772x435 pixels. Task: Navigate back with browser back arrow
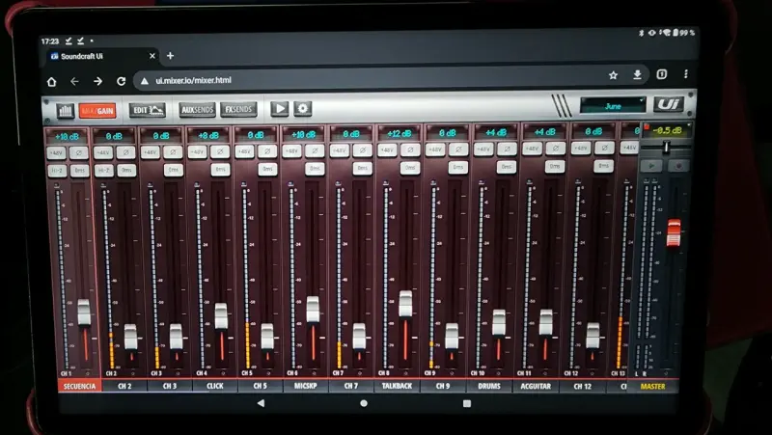tap(74, 81)
